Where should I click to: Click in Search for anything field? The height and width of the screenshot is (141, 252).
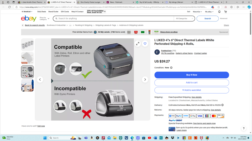[113, 19]
